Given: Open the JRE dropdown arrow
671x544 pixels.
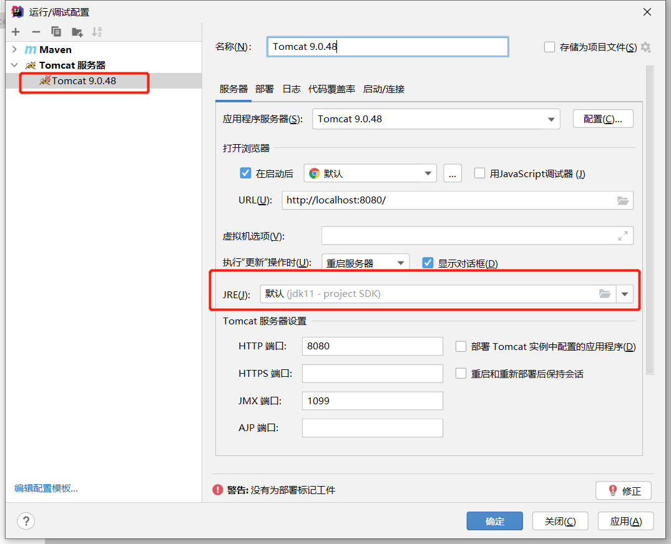Looking at the screenshot, I should tap(625, 294).
